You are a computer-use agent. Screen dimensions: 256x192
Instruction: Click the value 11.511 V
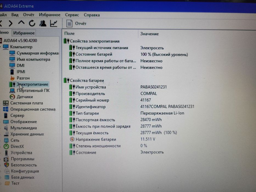coord(148,139)
